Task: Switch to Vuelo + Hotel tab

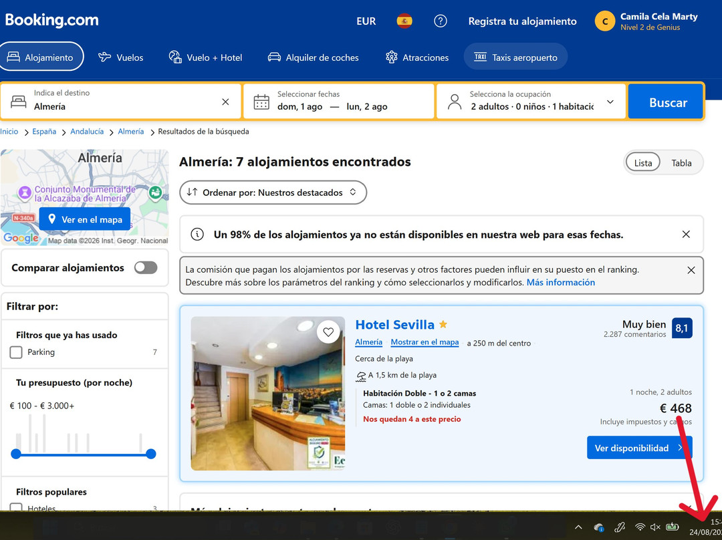Action: 205,57
